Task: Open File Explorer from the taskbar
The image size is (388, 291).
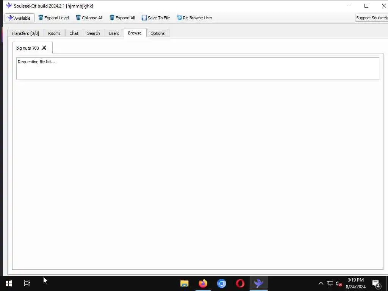Action: [185, 283]
